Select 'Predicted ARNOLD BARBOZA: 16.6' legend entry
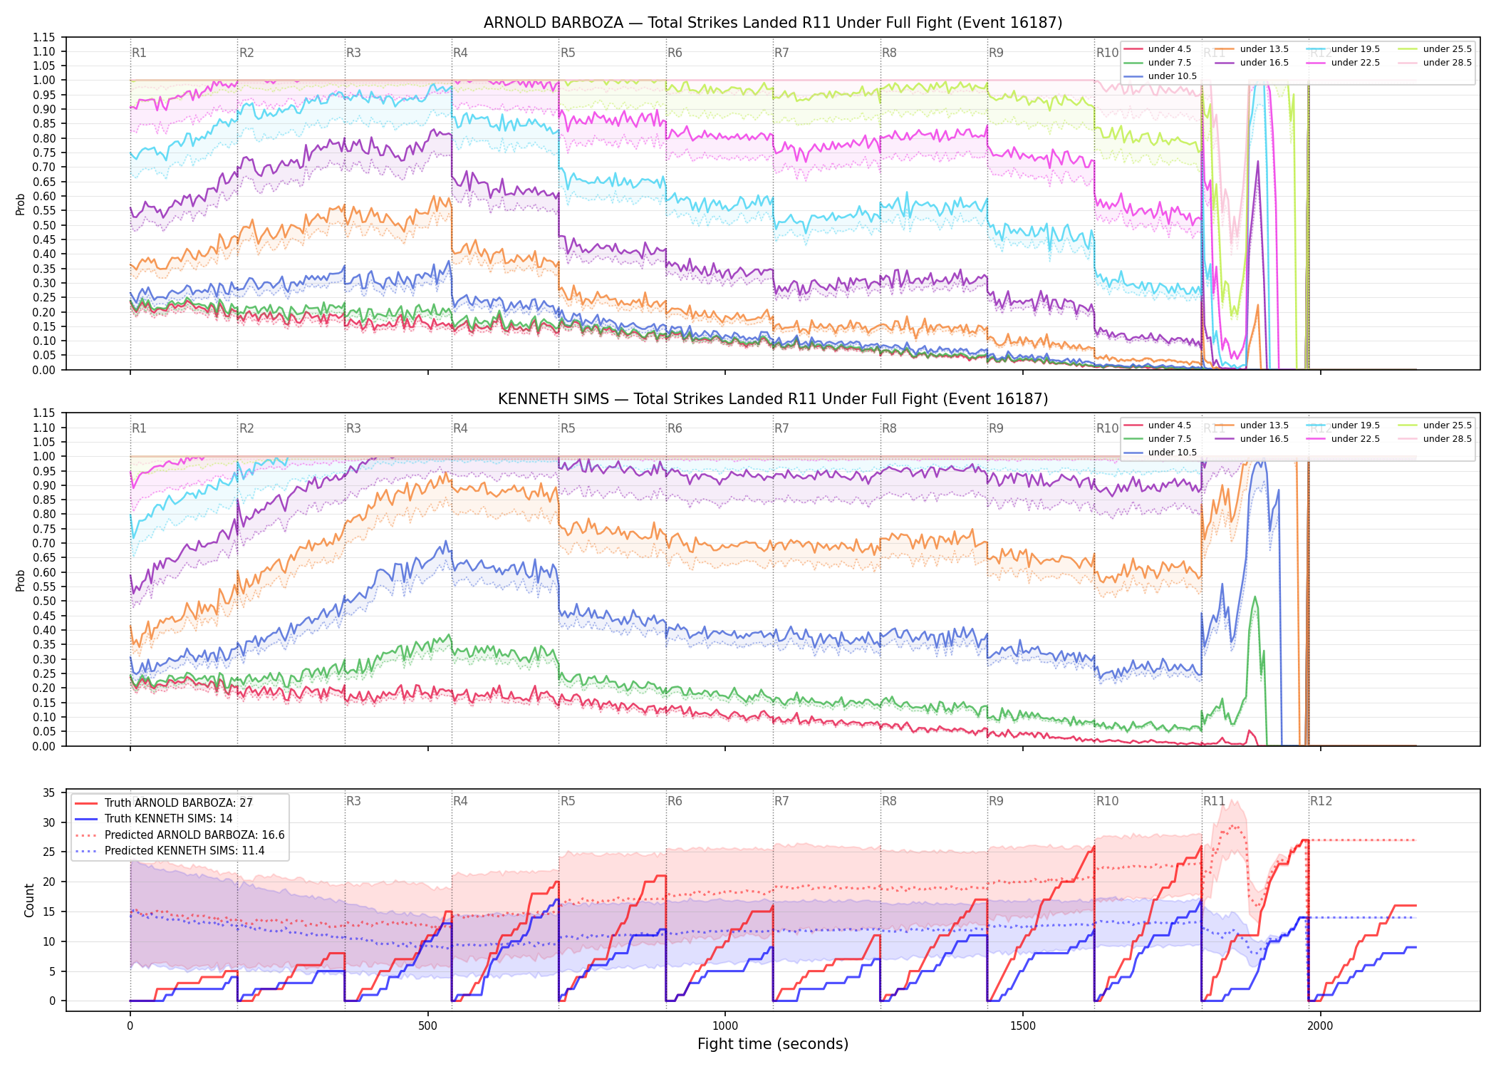Viewport: 1496px width, 1069px height. [x=194, y=835]
